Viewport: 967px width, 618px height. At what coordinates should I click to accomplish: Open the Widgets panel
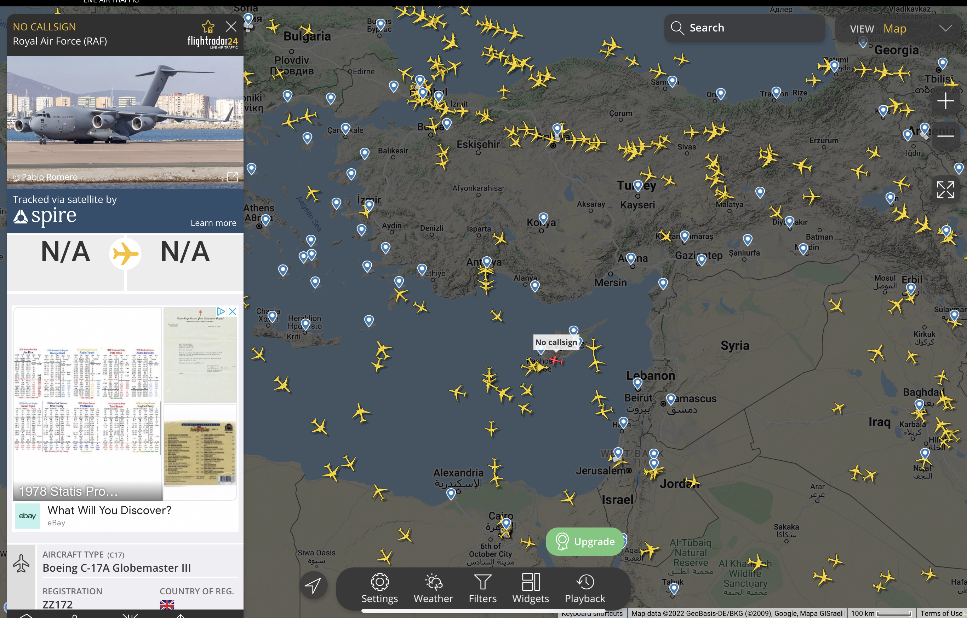pos(530,588)
